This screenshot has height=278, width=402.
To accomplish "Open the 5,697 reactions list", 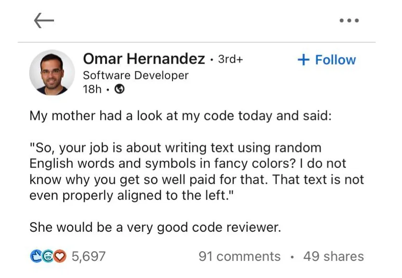I will 88,256.
